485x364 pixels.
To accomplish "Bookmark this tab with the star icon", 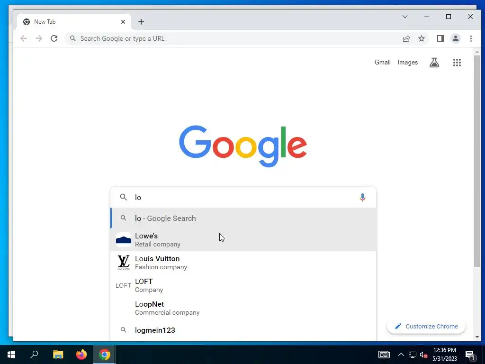I will pos(421,38).
